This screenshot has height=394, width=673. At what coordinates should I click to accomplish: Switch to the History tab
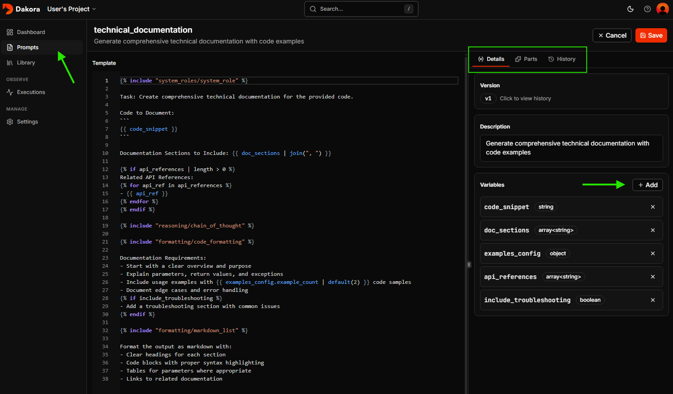[x=562, y=59]
